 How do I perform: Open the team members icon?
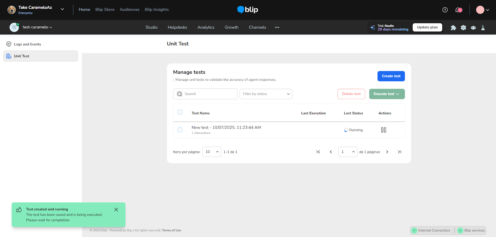coord(473,28)
